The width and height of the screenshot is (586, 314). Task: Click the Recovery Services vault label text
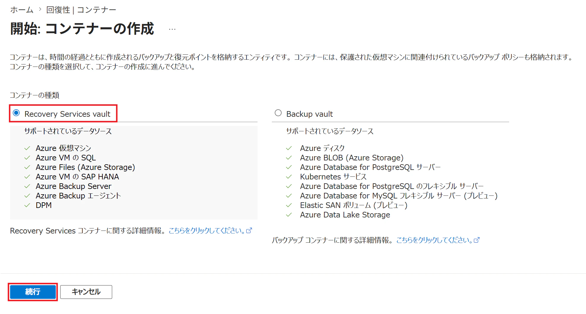(67, 114)
